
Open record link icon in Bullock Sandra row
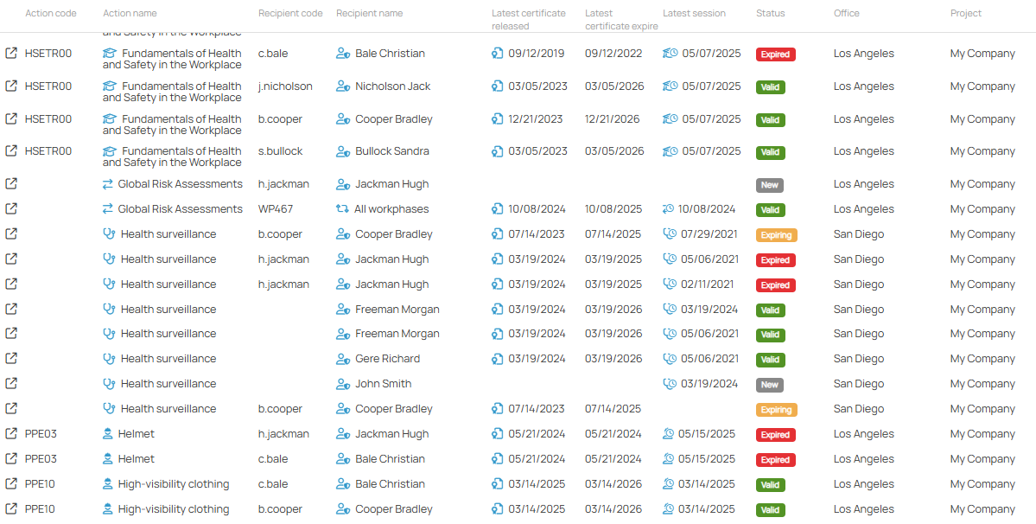[10, 150]
